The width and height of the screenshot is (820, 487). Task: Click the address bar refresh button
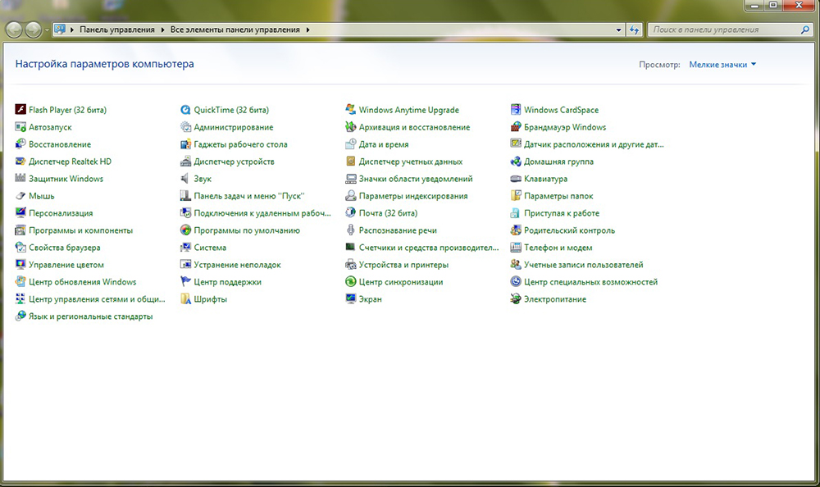(x=635, y=30)
